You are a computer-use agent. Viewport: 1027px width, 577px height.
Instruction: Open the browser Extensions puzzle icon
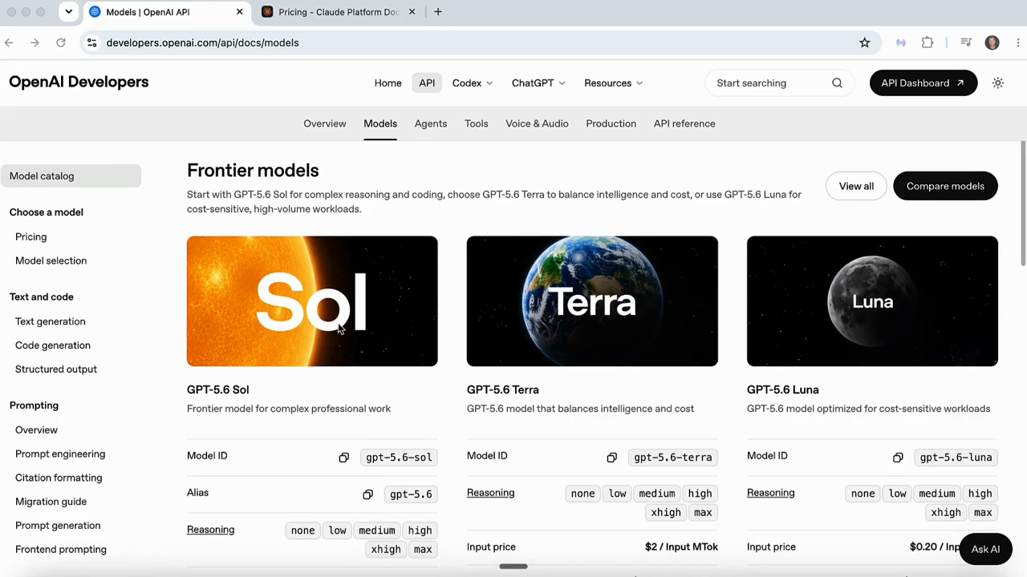tap(928, 42)
